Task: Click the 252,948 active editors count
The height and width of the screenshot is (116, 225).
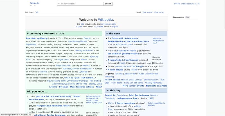Action: [x=79, y=27]
